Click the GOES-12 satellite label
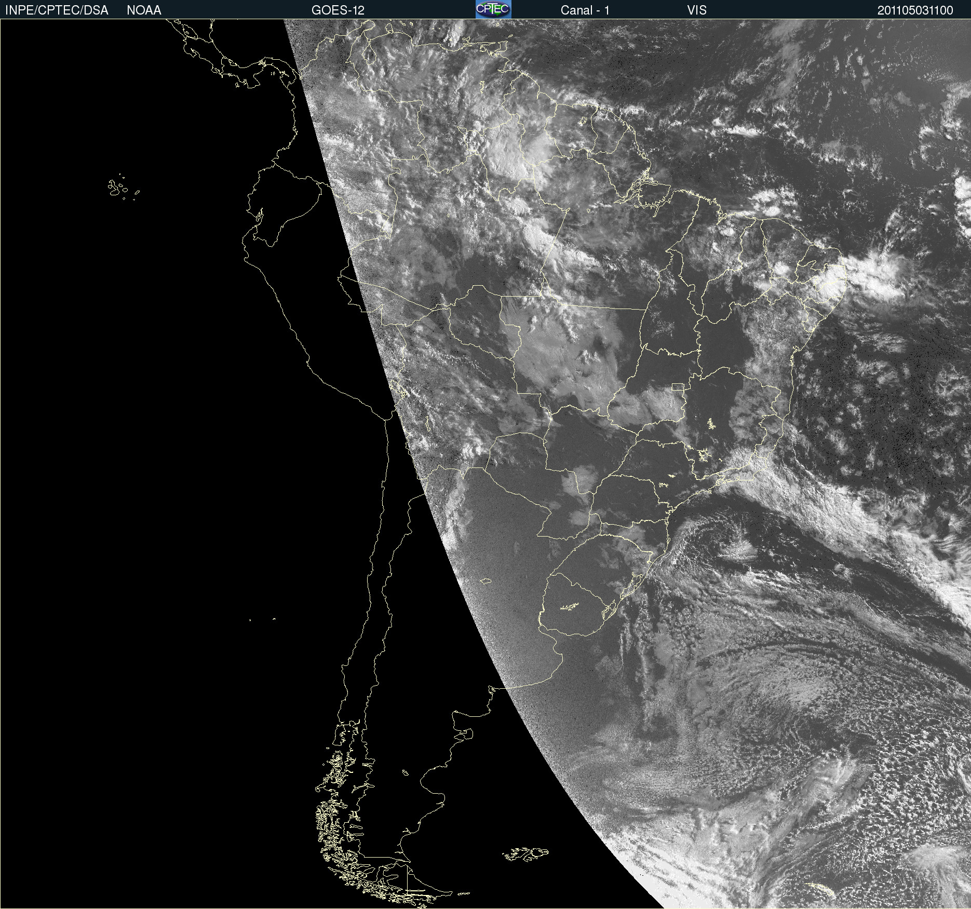971x909 pixels. click(x=338, y=10)
